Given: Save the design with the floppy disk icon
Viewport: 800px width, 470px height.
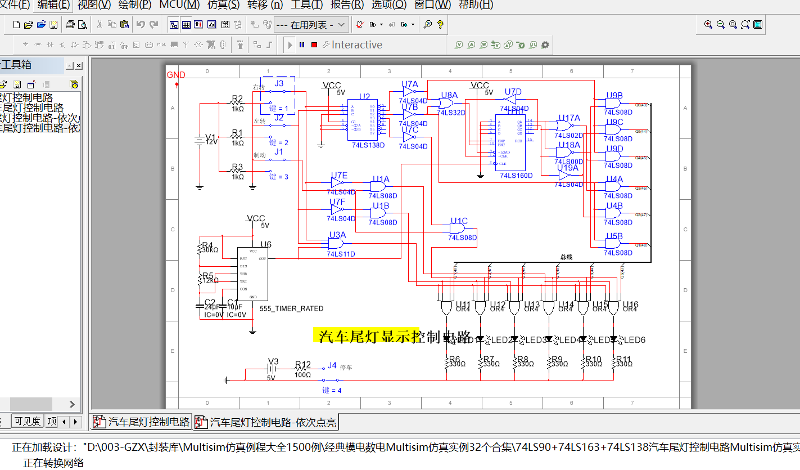Looking at the screenshot, I should click(53, 25).
